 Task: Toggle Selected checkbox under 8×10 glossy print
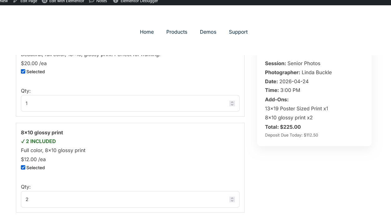coord(23,167)
